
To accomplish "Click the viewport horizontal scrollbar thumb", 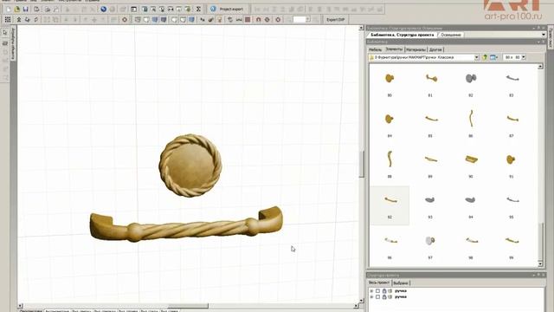I will (x=188, y=306).
